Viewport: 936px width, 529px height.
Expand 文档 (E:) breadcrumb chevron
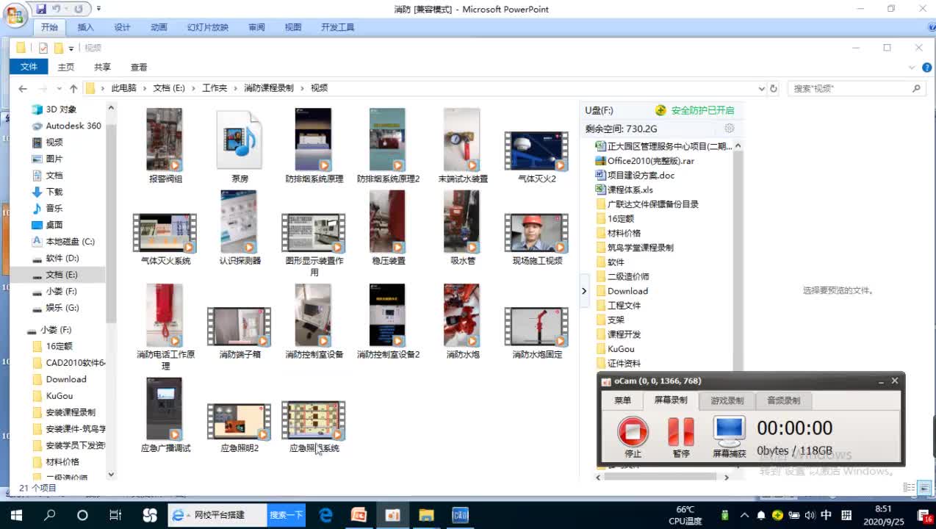[x=194, y=88]
